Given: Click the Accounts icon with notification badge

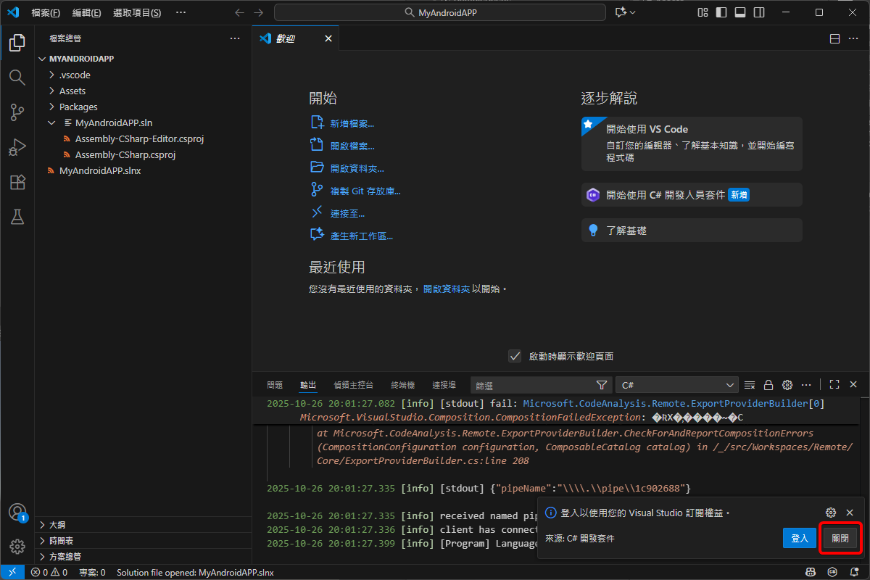Looking at the screenshot, I should pos(17,512).
